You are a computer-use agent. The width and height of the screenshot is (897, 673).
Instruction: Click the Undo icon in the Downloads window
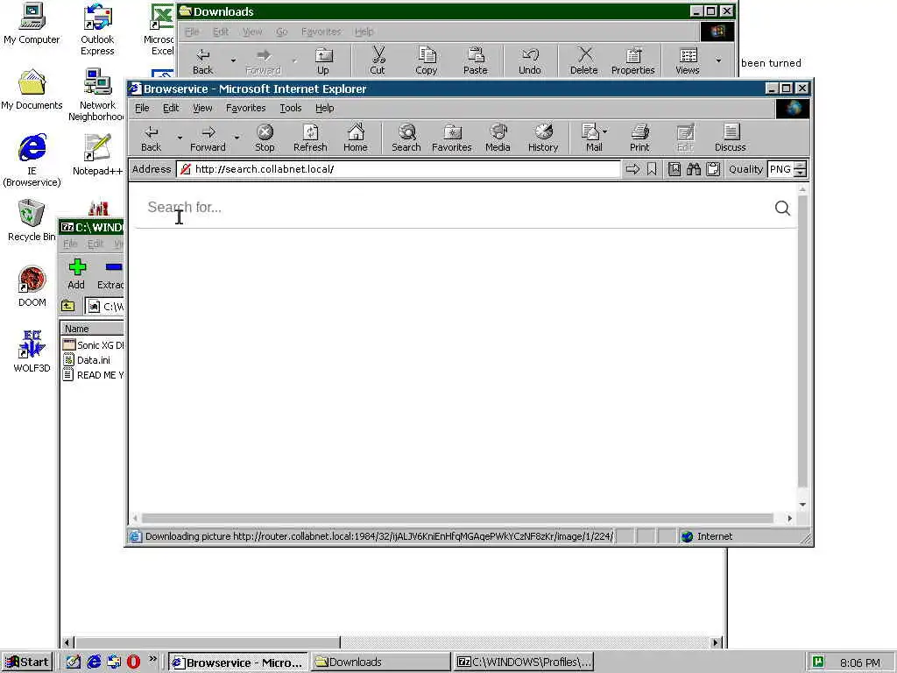point(530,61)
